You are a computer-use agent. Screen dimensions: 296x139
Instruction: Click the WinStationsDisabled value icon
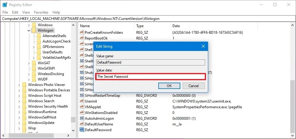point(82,113)
